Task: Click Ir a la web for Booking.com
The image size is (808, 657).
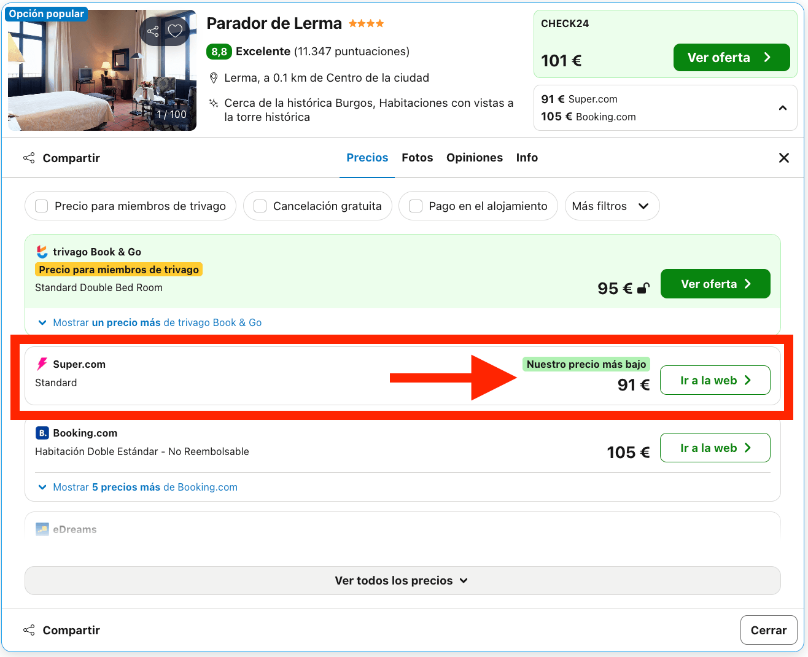Action: (715, 448)
